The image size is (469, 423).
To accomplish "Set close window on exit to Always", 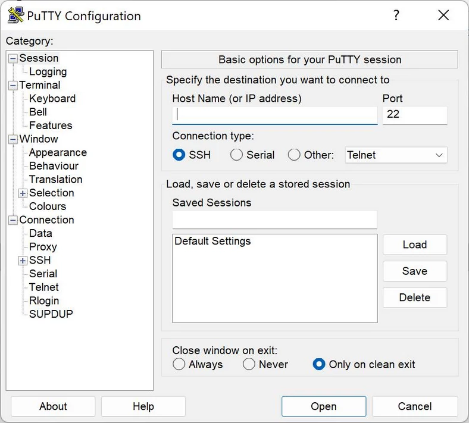I will click(179, 364).
